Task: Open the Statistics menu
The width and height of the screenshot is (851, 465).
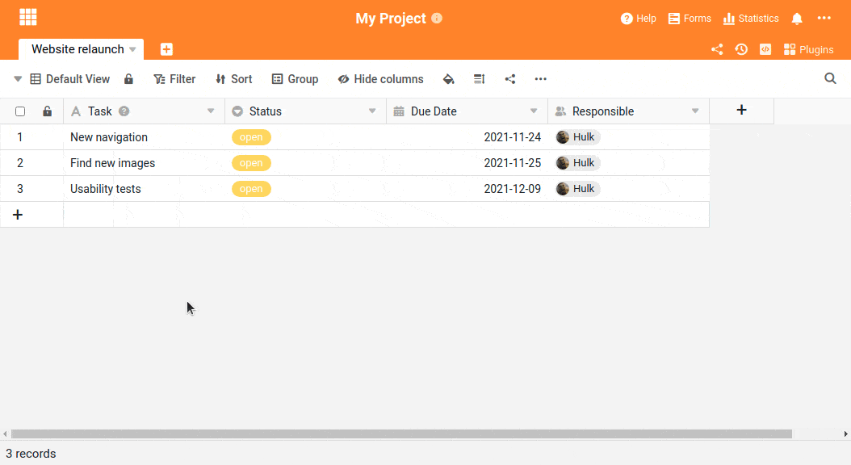Action: click(751, 19)
